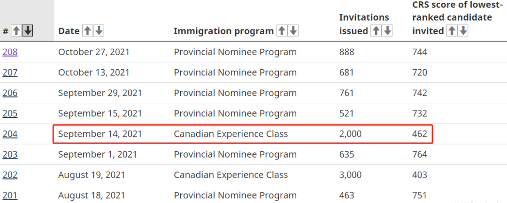This screenshot has height=203, width=507.
Task: Sort # column ascending arrow
Action: [17, 31]
